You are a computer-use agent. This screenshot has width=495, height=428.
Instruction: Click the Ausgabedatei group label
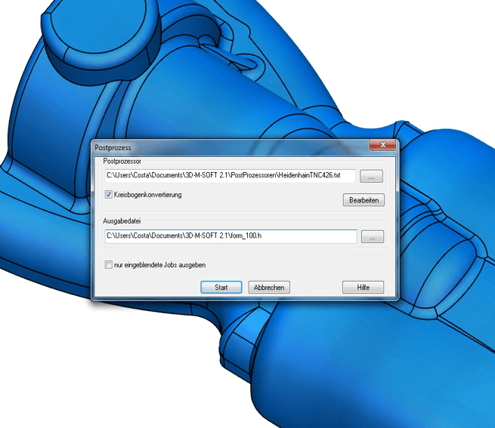point(122,221)
